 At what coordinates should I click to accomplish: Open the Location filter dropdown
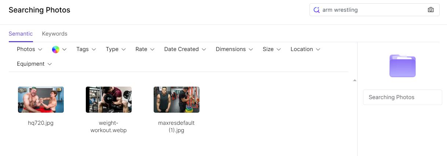click(305, 49)
